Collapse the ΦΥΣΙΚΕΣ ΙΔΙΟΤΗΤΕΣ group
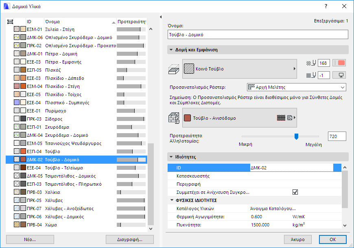Image resolution: width=354 pixels, height=248 pixels. (172, 200)
